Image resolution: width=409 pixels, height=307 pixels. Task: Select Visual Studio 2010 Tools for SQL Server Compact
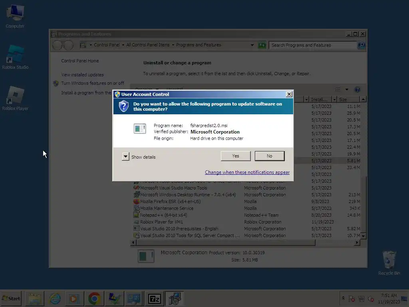pyautogui.click(x=246, y=235)
